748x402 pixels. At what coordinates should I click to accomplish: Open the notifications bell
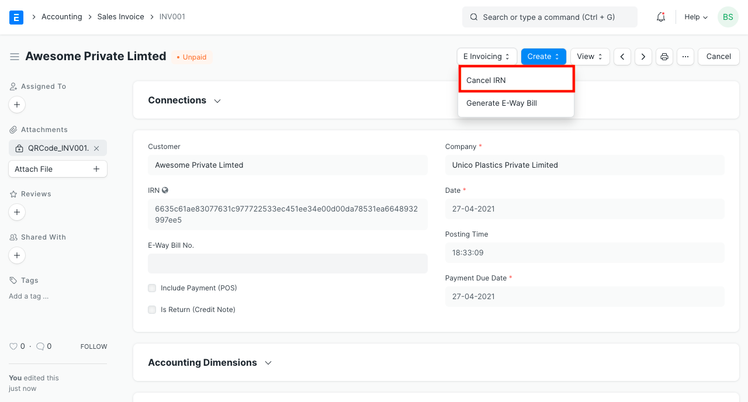tap(660, 17)
